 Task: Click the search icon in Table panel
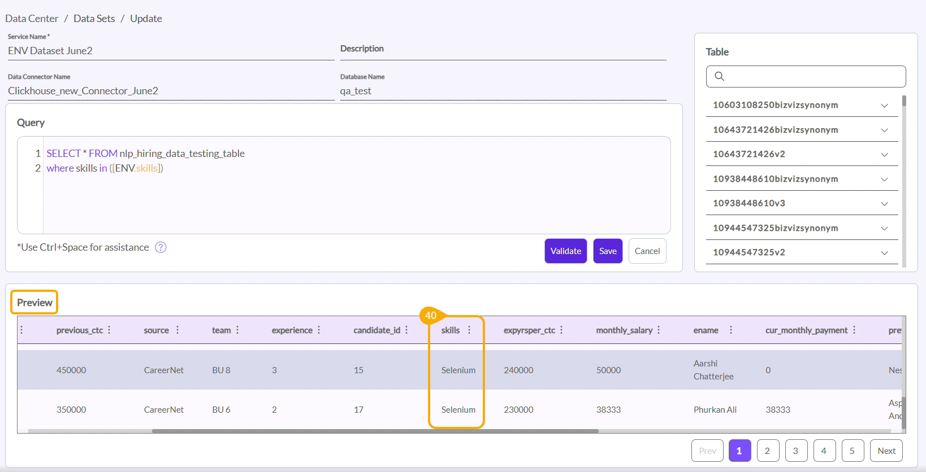[719, 76]
